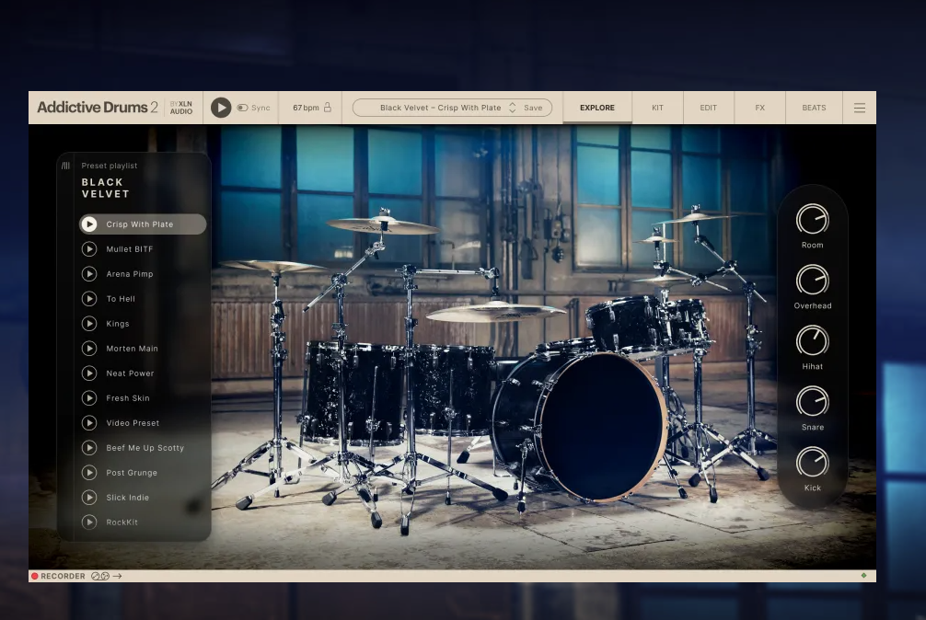Click the Room level knob
The width and height of the screenshot is (926, 620).
[812, 220]
